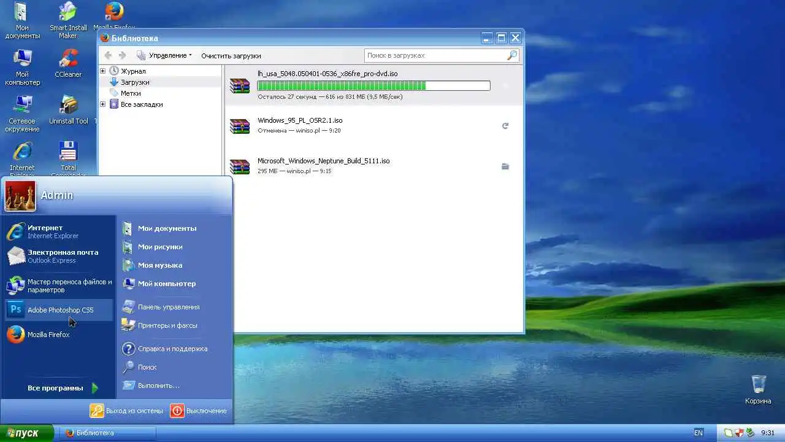Click Back arrow in Library toolbar
The image size is (785, 442).
pyautogui.click(x=109, y=55)
